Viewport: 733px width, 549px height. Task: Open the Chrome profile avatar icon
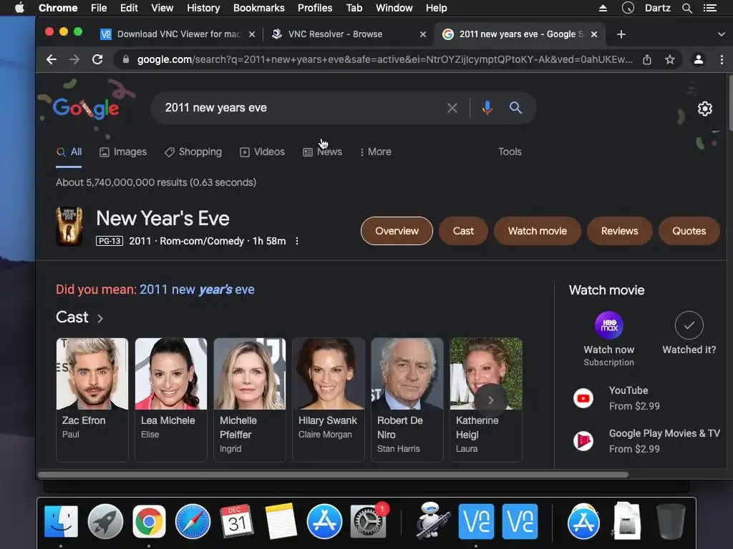[699, 59]
